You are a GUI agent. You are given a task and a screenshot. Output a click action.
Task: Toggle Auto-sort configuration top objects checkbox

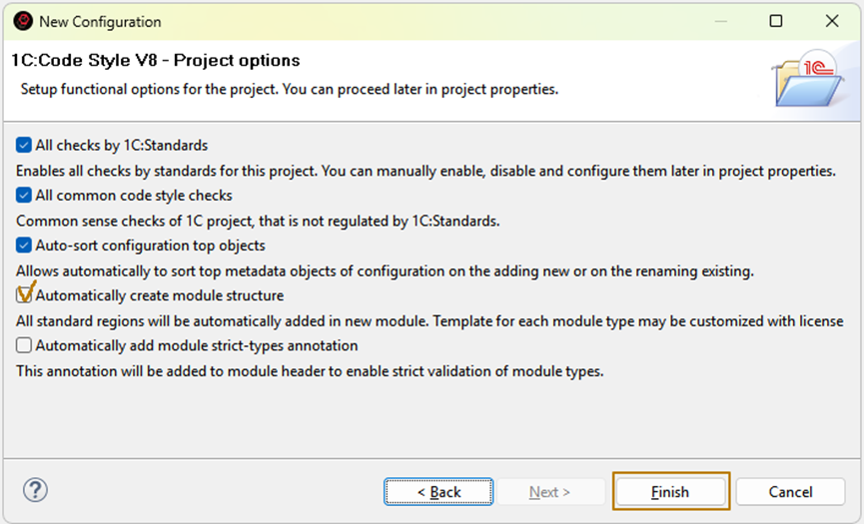coord(25,246)
